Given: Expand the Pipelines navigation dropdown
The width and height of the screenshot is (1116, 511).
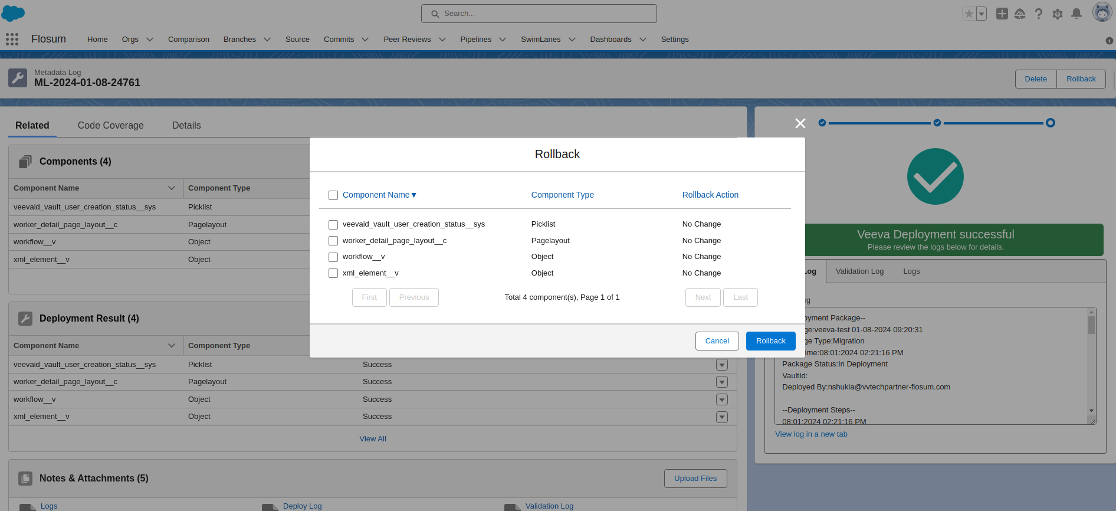Looking at the screenshot, I should coord(503,40).
